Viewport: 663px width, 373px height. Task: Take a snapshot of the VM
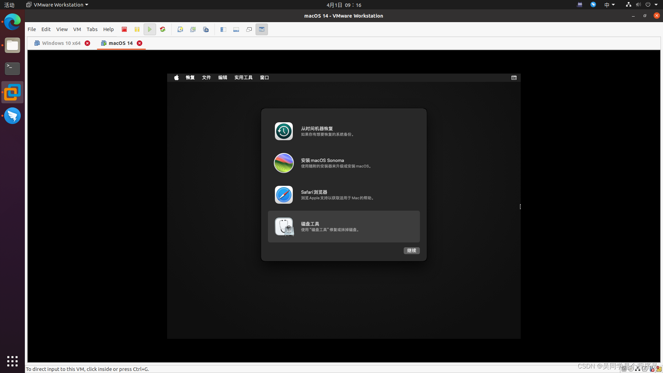pyautogui.click(x=180, y=29)
